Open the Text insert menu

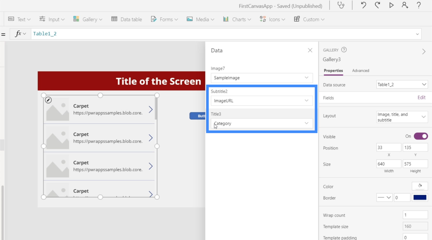[x=19, y=19]
